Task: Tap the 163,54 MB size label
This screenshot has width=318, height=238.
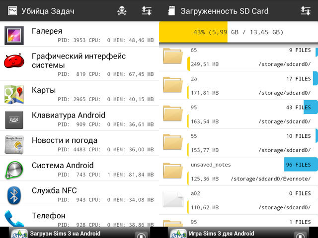Action: pos(205,121)
